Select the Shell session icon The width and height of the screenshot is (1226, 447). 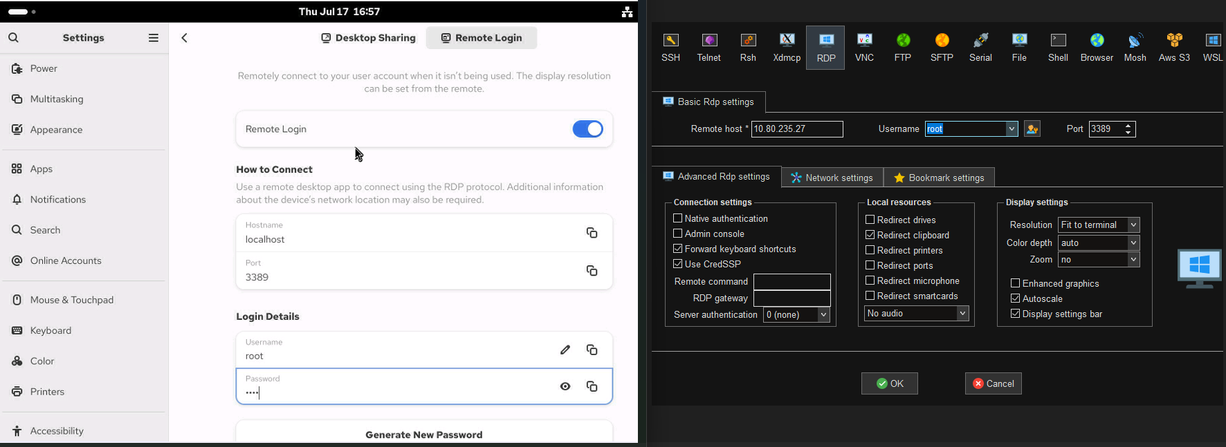click(1058, 47)
